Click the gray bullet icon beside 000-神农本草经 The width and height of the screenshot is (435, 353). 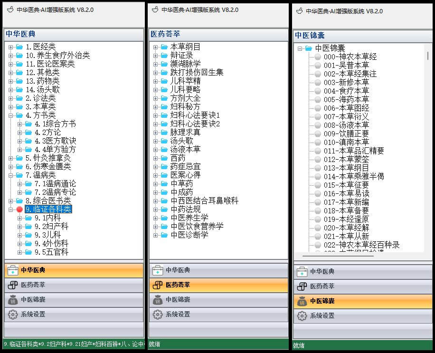318,57
